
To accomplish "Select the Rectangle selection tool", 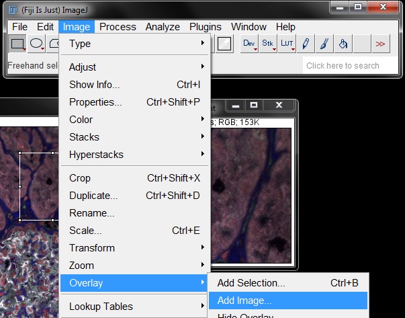I will [x=17, y=44].
